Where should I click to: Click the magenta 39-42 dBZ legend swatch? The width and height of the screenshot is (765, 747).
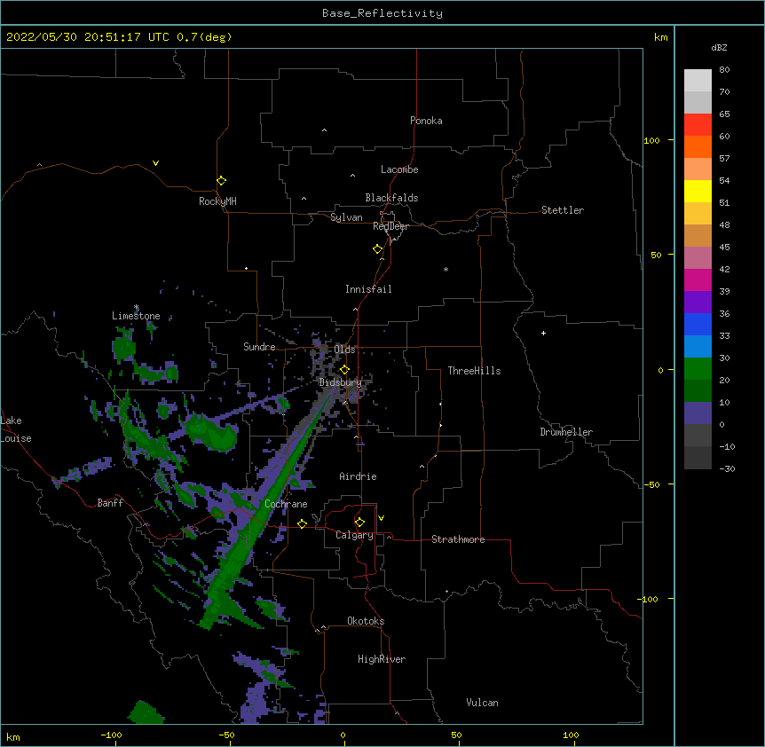point(698,279)
